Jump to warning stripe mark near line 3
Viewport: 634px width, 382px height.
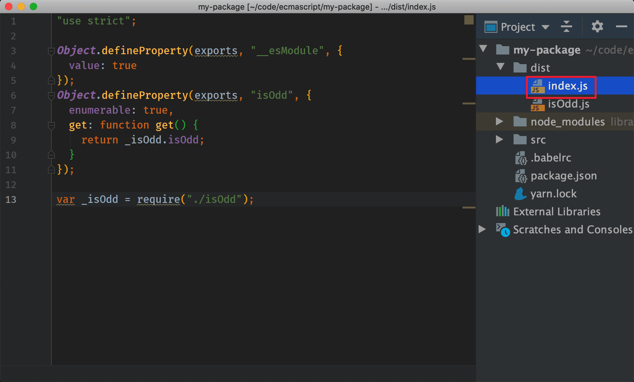469,59
